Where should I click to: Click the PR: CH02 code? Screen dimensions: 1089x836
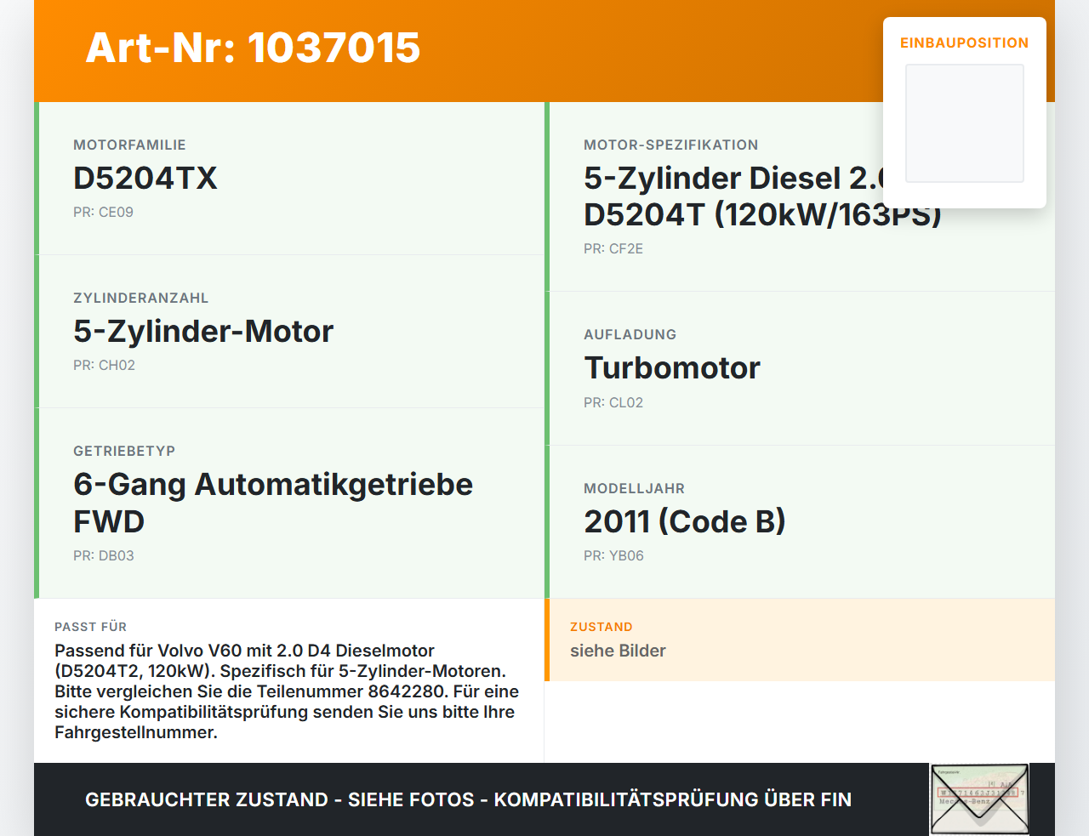coord(104,365)
